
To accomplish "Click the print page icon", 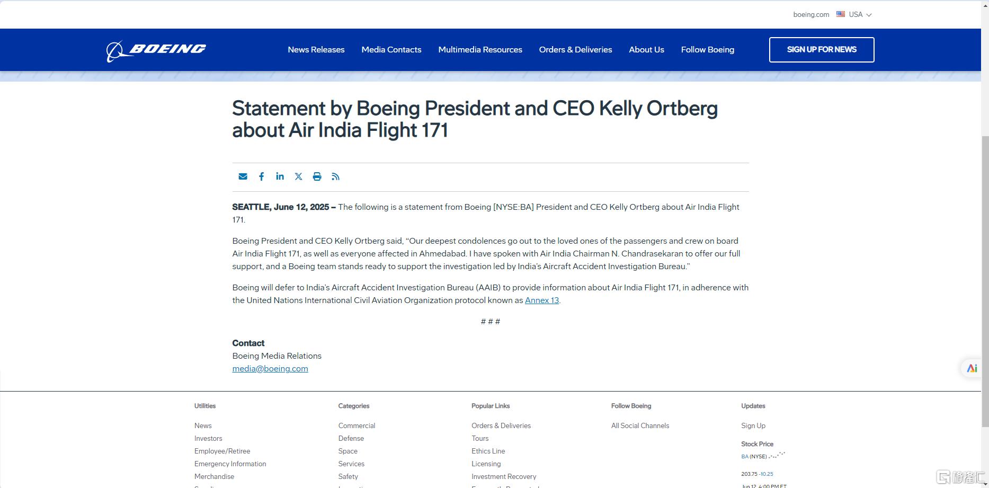I will click(x=317, y=176).
